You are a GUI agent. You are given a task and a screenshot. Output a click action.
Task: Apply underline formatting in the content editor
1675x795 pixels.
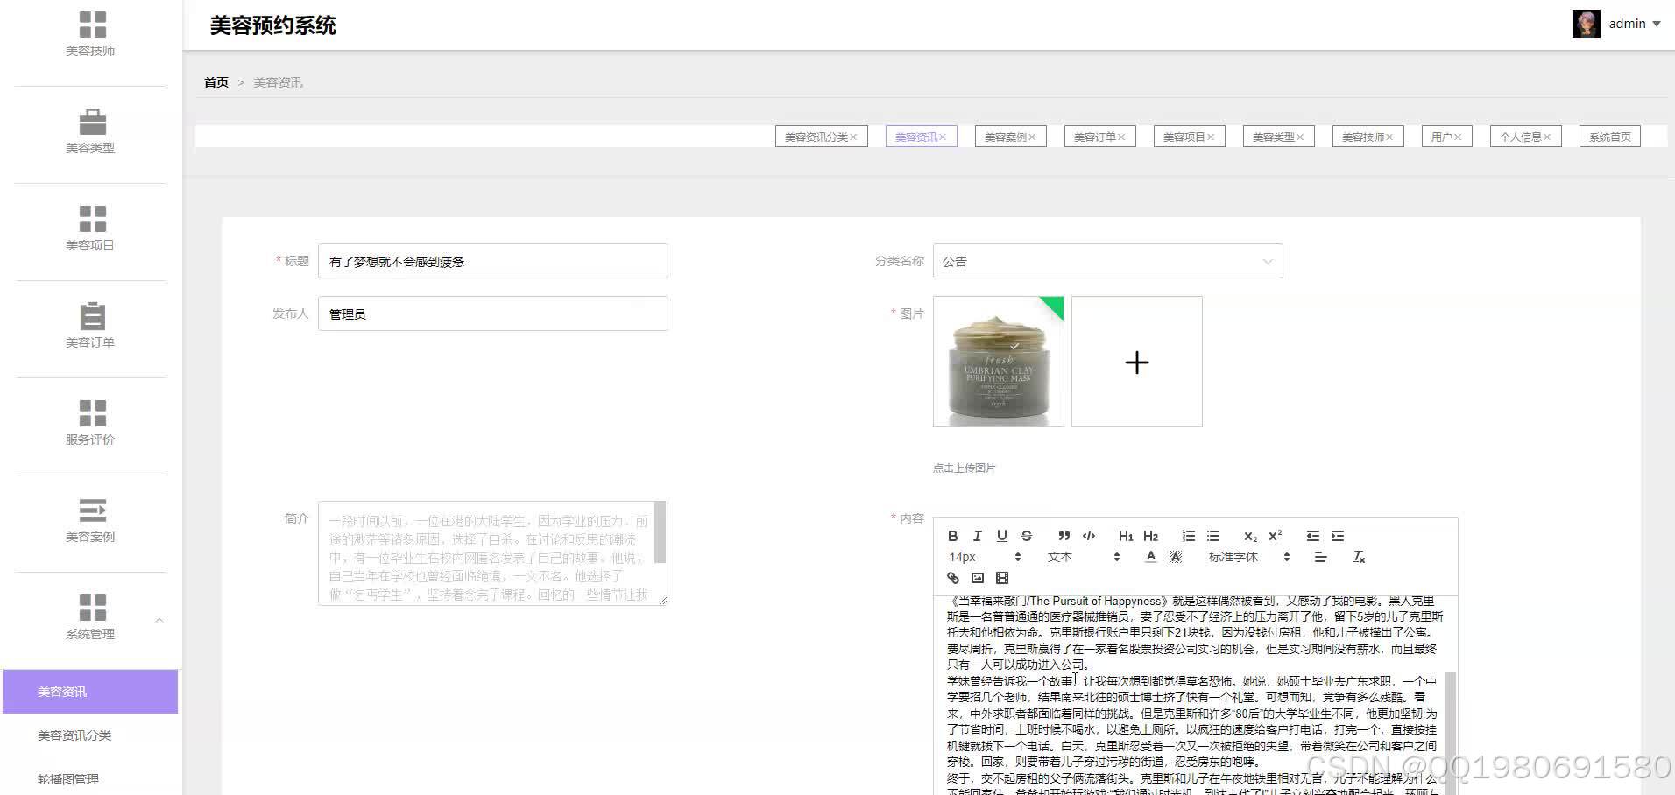1001,536
